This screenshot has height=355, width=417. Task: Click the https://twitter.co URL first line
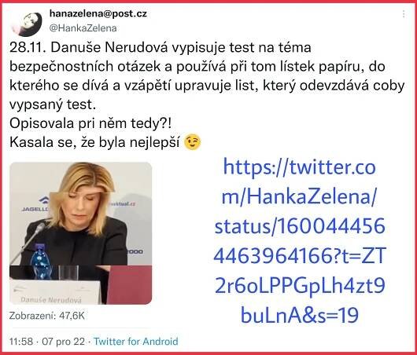point(300,168)
